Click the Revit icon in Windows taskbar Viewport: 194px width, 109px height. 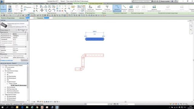tap(57, 107)
